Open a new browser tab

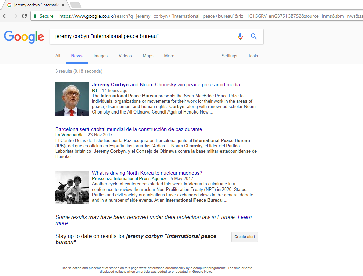coord(75,5)
